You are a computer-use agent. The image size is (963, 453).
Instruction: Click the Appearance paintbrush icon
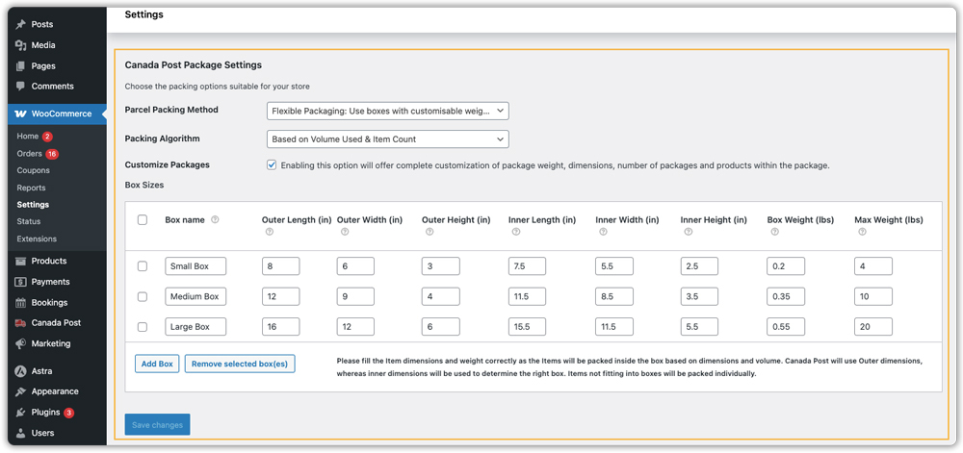coord(21,391)
